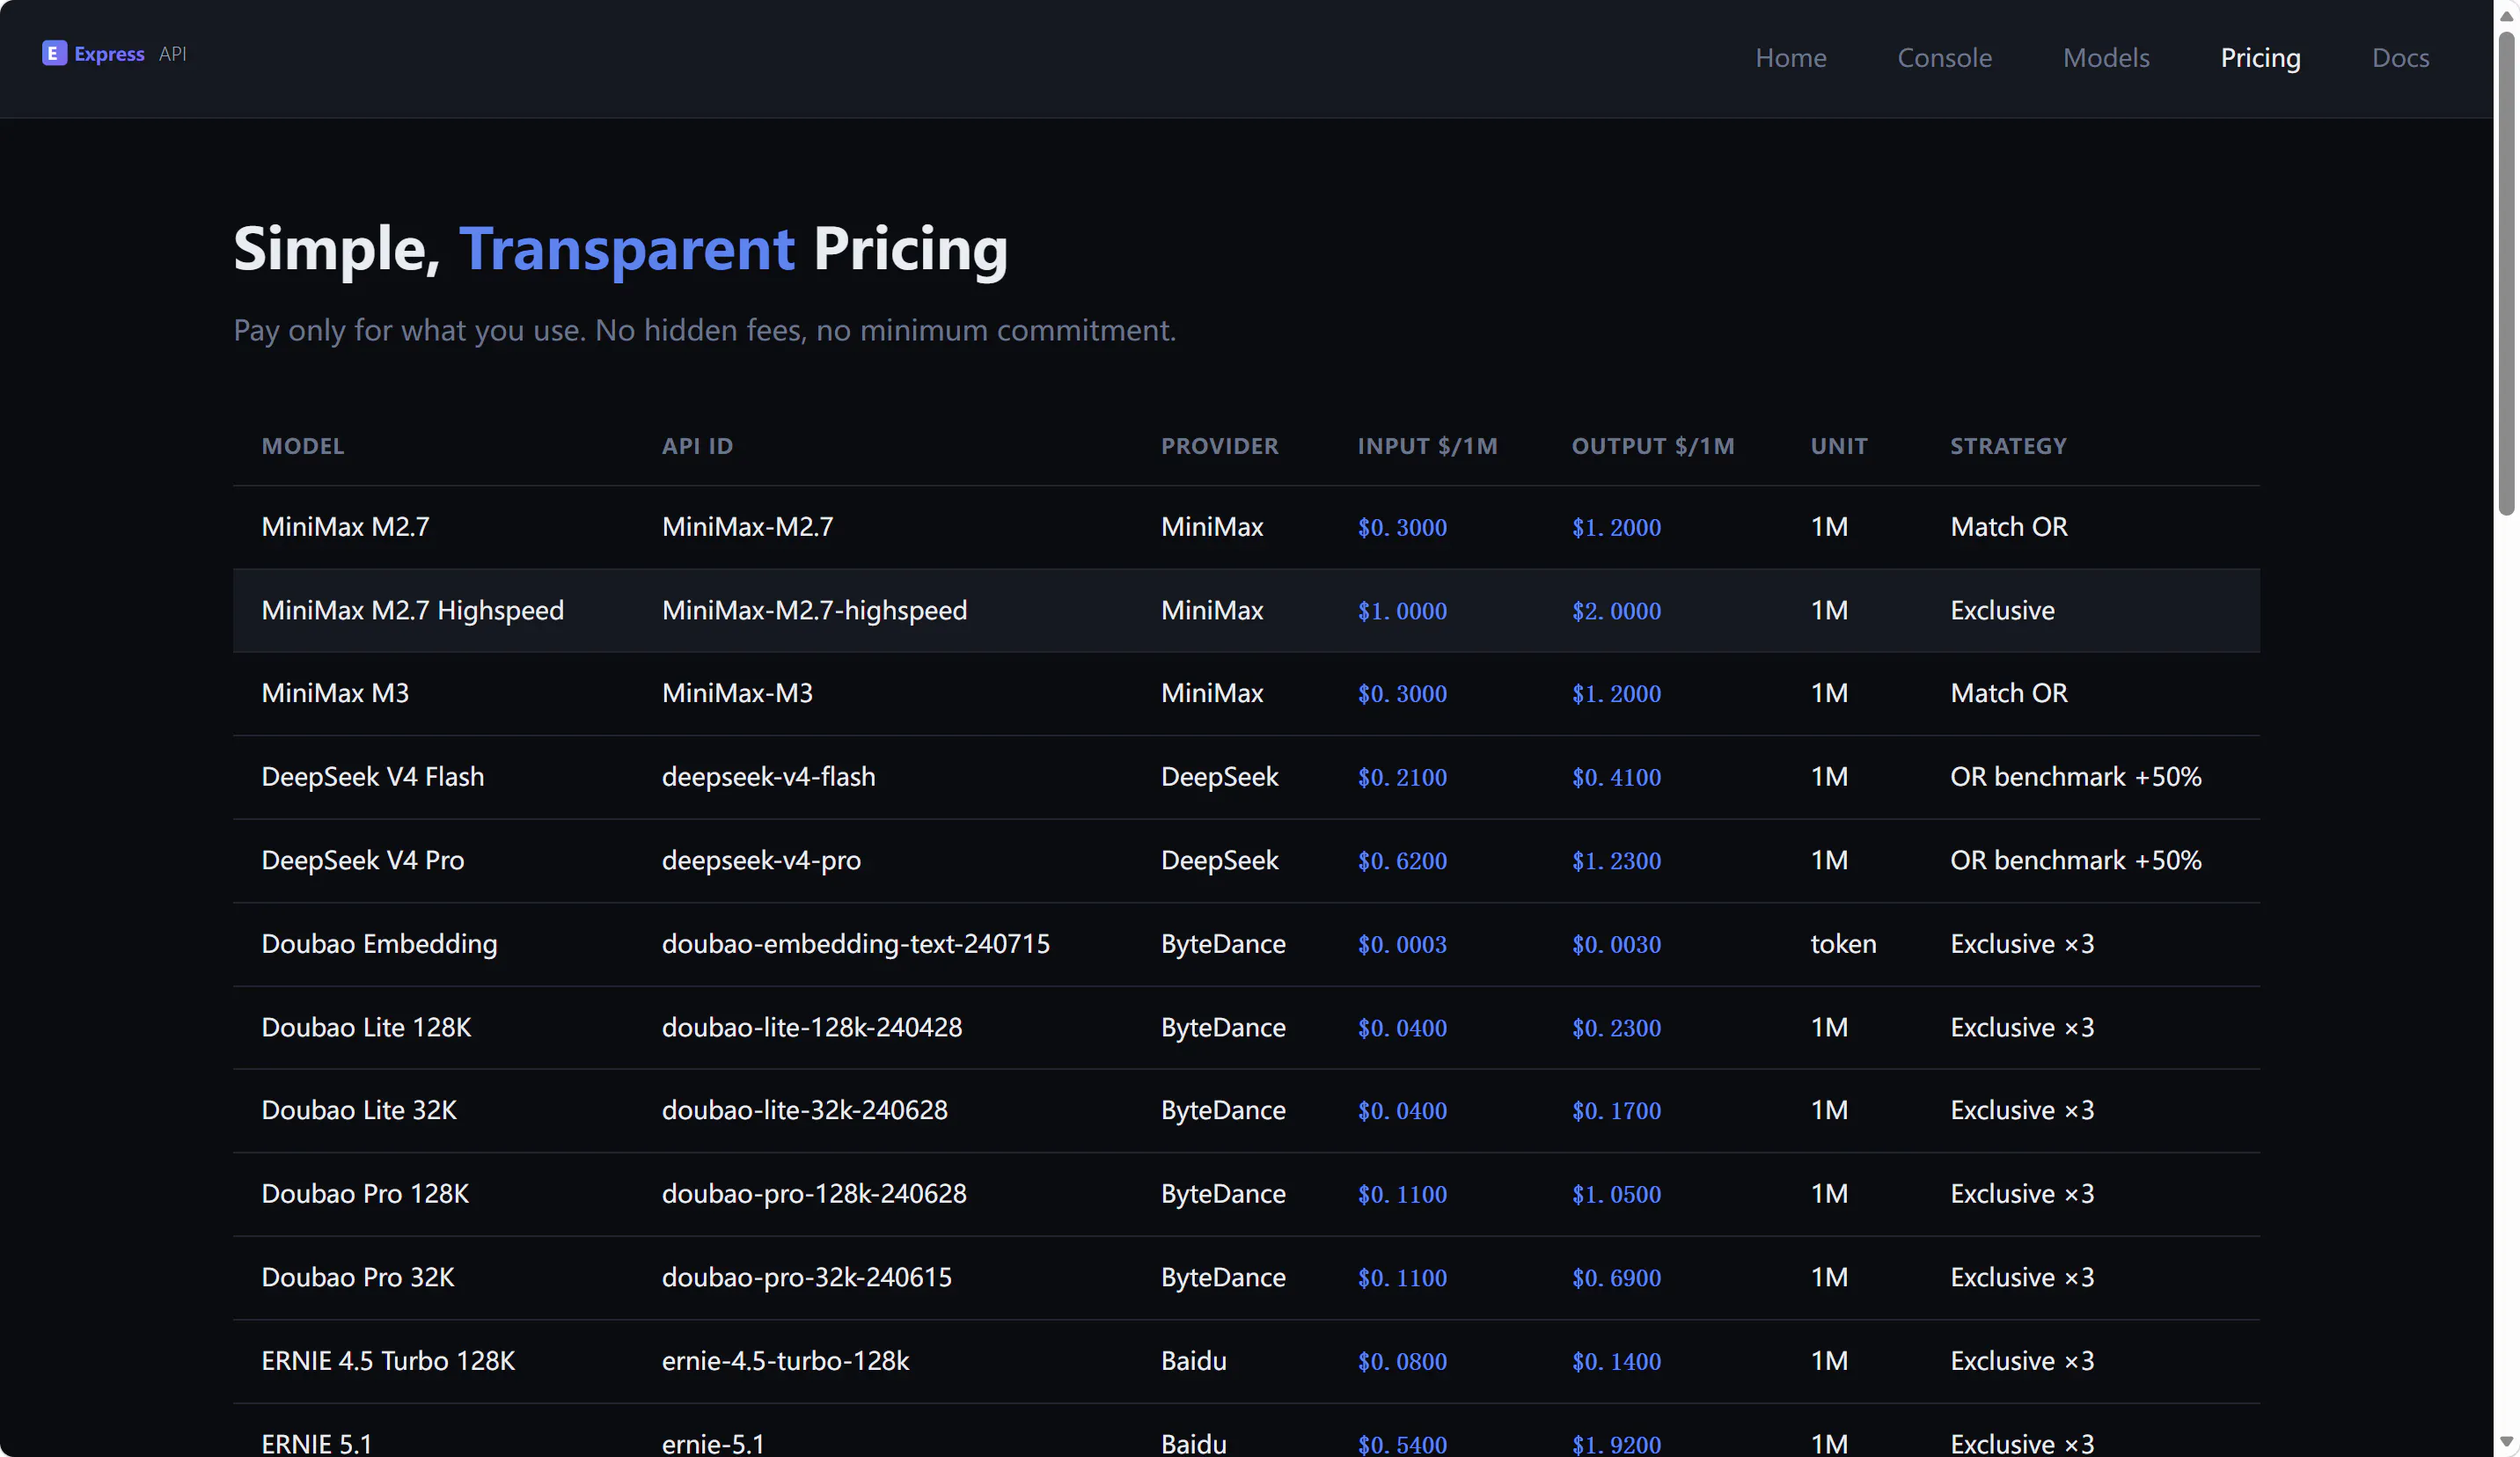Select the doubao-embedding-text-240715 API ID

click(855, 944)
